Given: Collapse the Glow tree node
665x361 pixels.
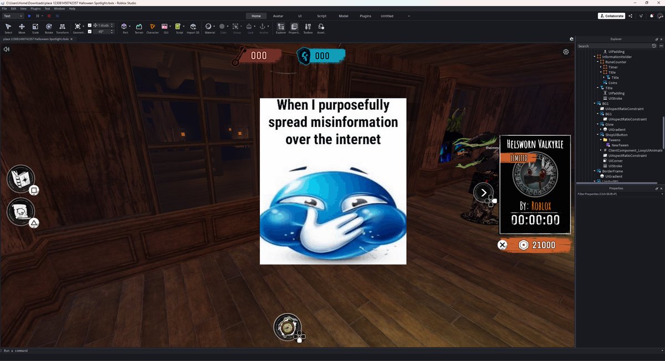Looking at the screenshot, I should point(598,124).
